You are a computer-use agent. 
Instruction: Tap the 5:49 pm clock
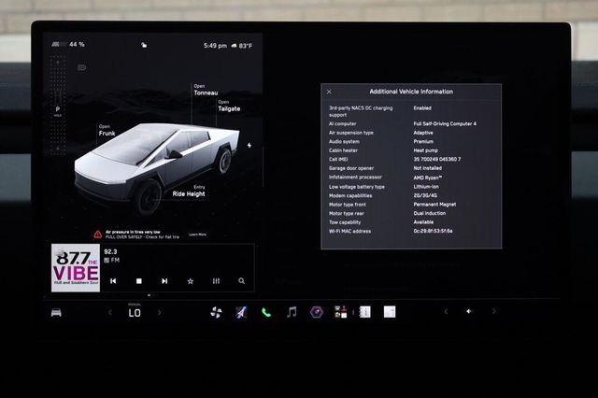[x=215, y=46]
